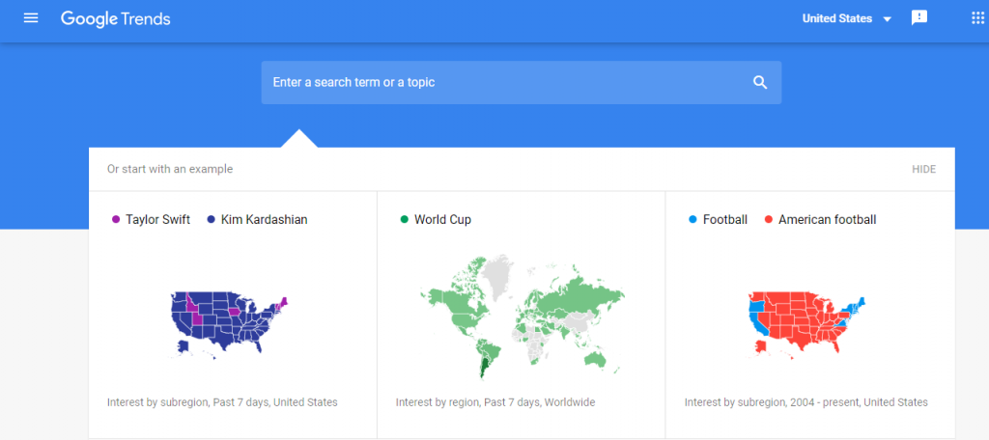Click the Kim Kardashian label

click(x=264, y=220)
